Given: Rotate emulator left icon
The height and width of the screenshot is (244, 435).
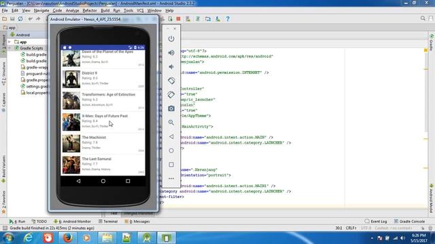Looking at the screenshot, I should tap(171, 81).
